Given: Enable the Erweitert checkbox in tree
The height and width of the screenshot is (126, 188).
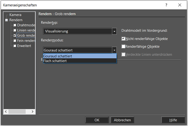Looking at the screenshot, I should (x=15, y=46).
